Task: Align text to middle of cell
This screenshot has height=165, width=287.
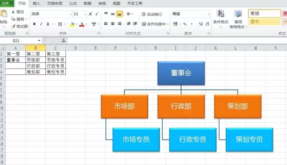Action: [113, 14]
